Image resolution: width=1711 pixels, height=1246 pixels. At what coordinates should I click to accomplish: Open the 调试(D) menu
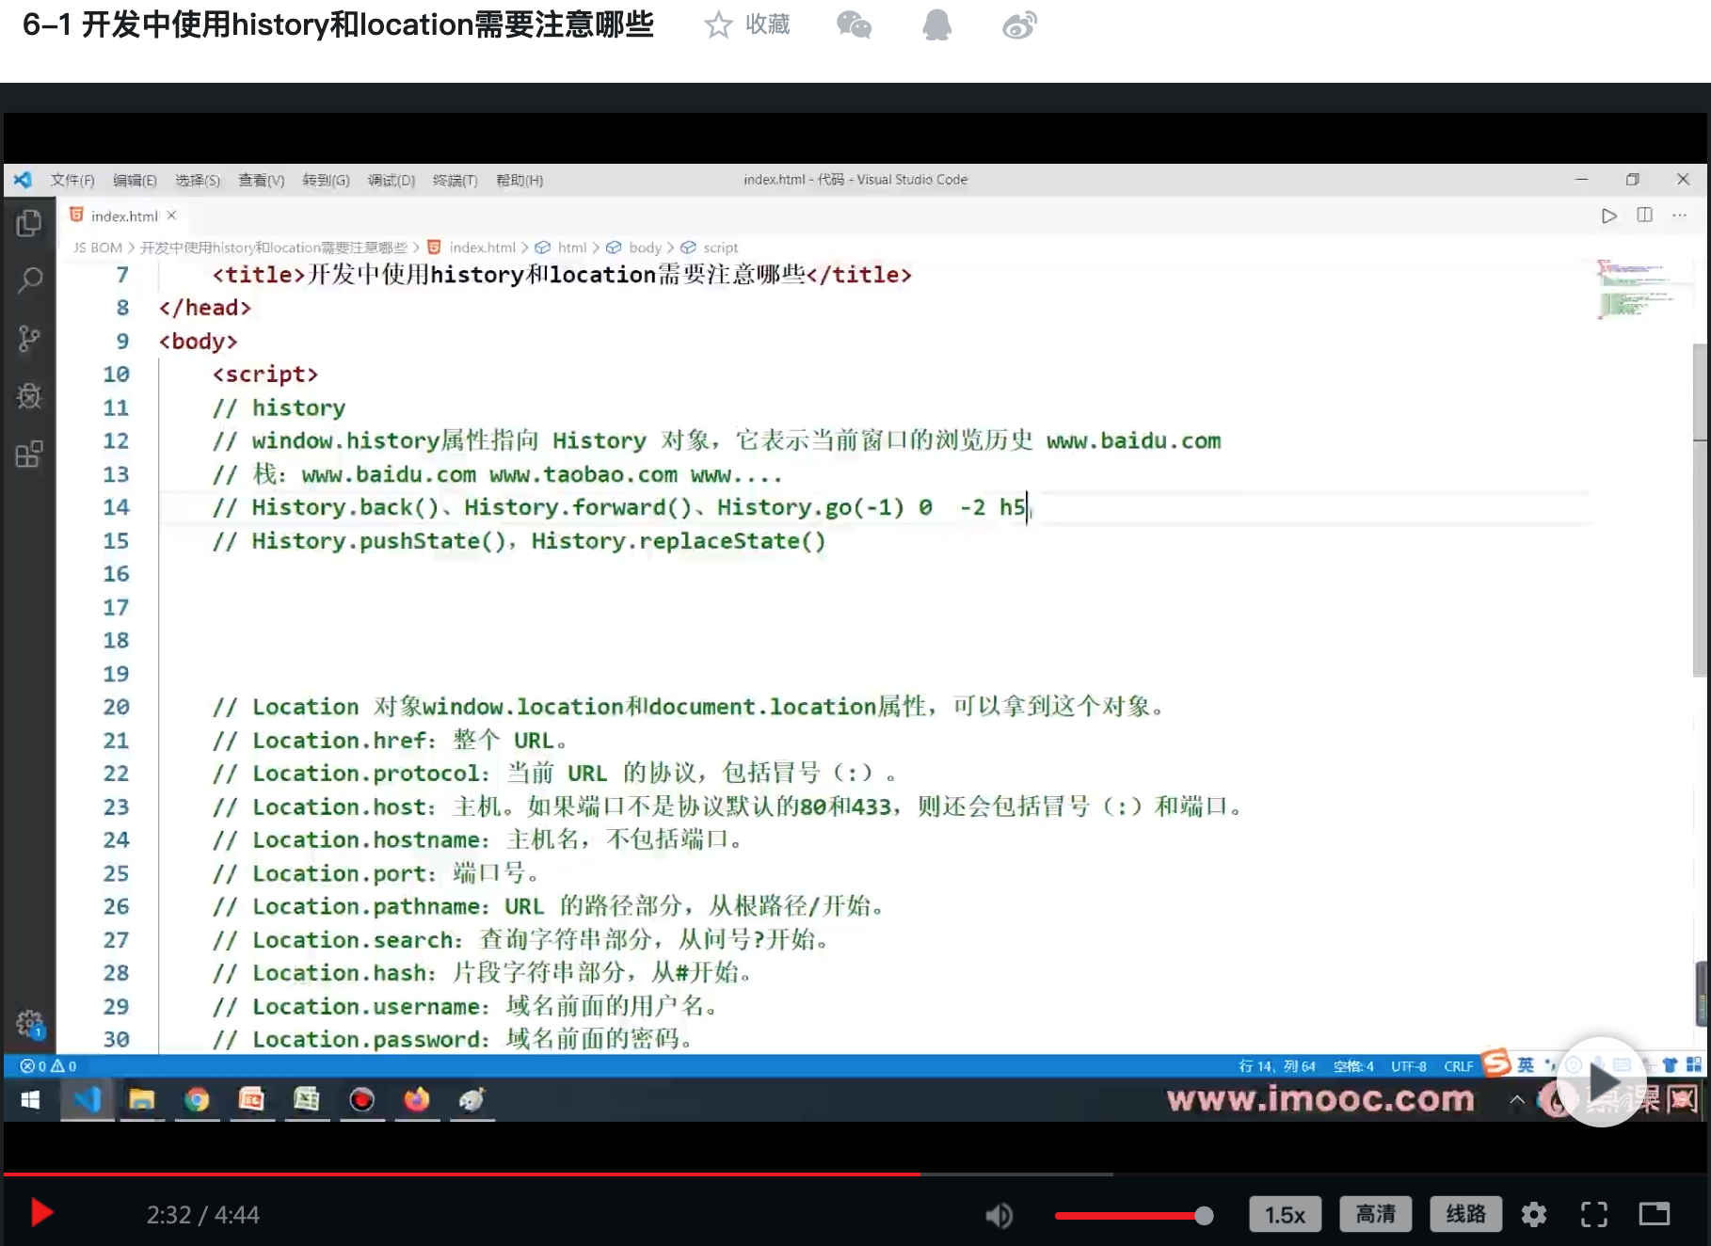(391, 180)
